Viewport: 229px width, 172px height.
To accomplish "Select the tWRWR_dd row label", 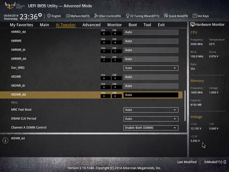I will point(19,59).
